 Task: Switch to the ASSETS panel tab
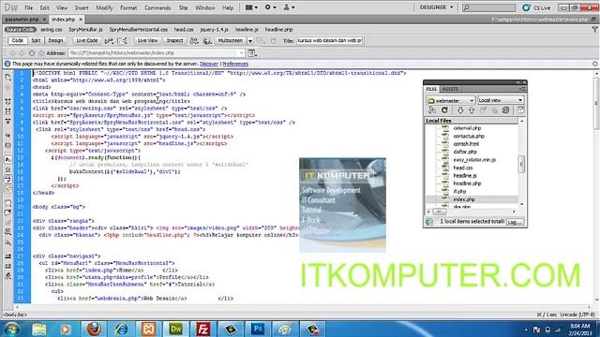click(x=450, y=89)
